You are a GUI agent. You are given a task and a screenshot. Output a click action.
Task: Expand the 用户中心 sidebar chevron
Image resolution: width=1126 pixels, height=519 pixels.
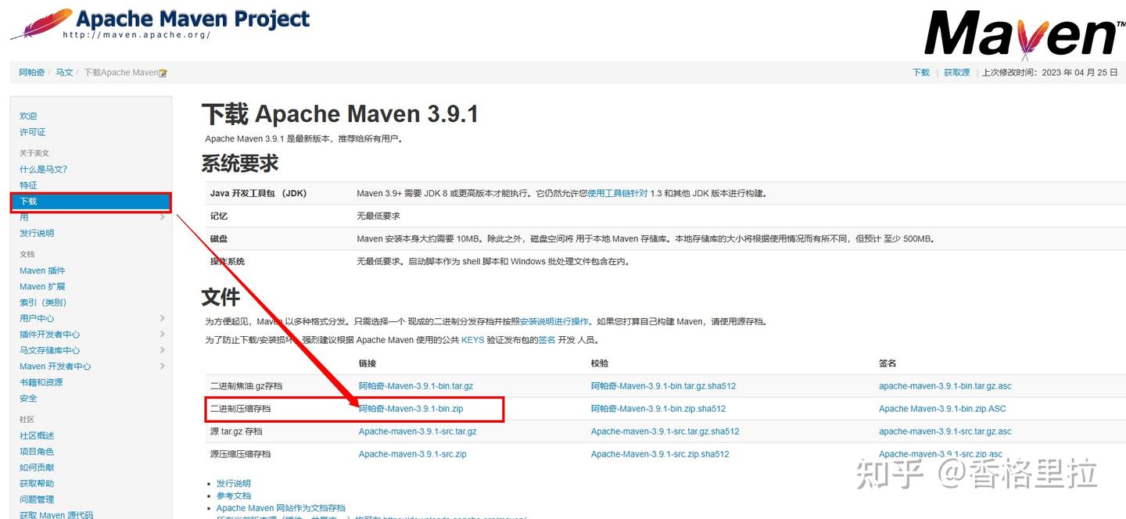pos(162,318)
